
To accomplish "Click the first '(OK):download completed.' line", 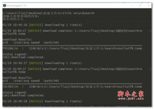I will pyautogui.click(x=24, y=57).
